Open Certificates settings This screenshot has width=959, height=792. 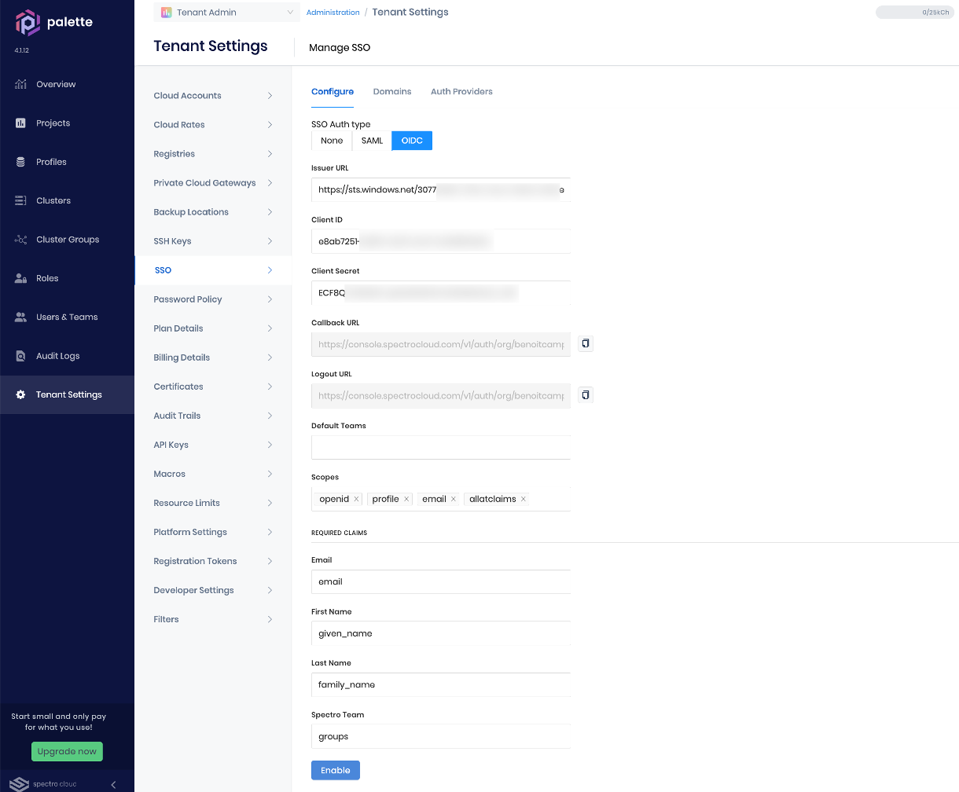[x=213, y=387]
